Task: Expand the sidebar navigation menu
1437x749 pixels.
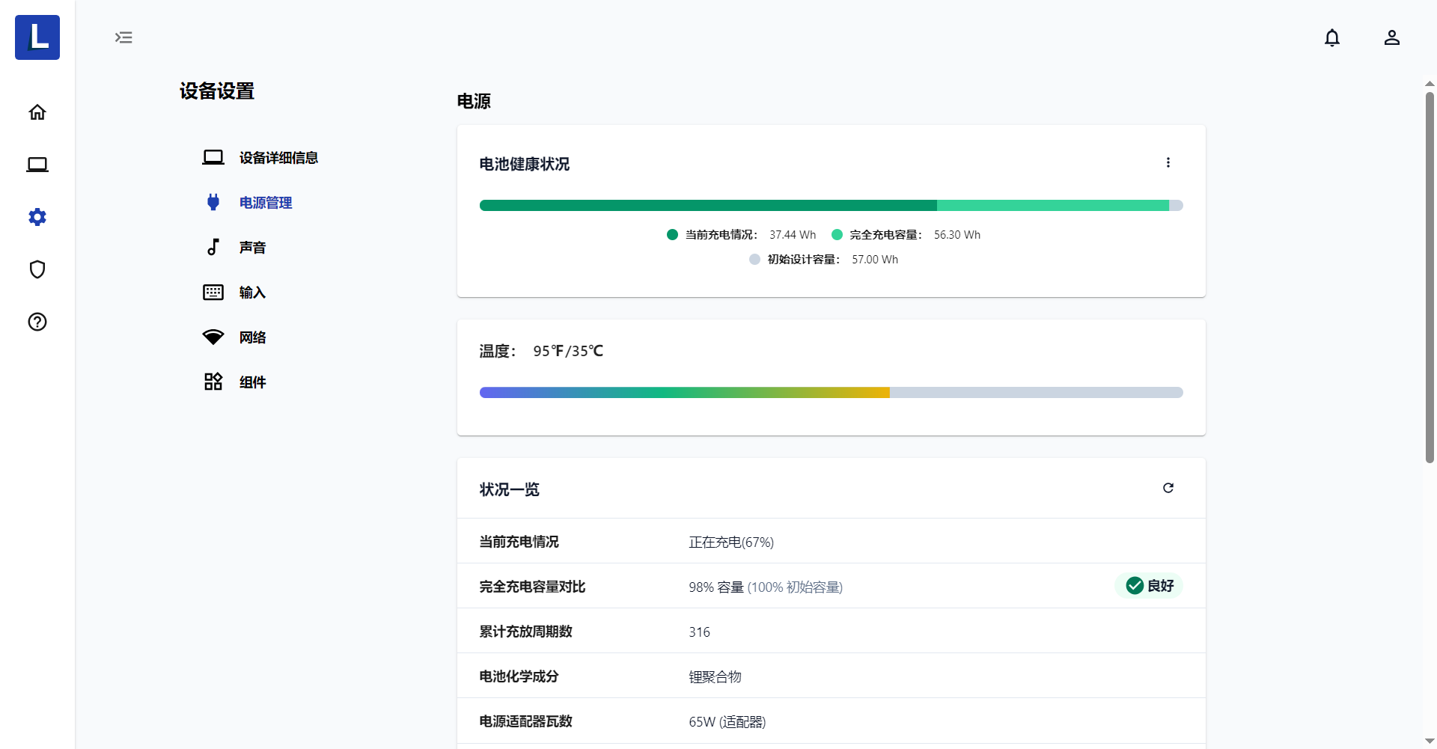Action: point(123,37)
